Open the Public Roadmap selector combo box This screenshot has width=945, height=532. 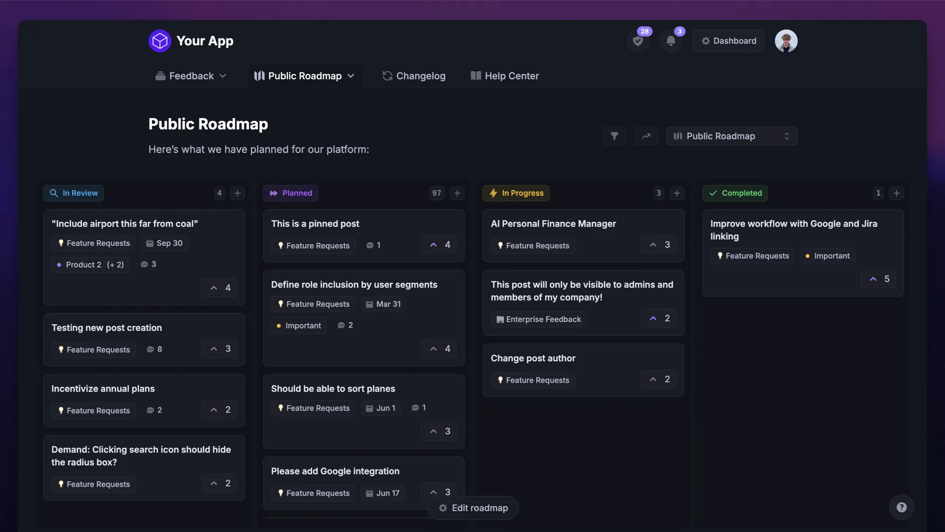731,136
